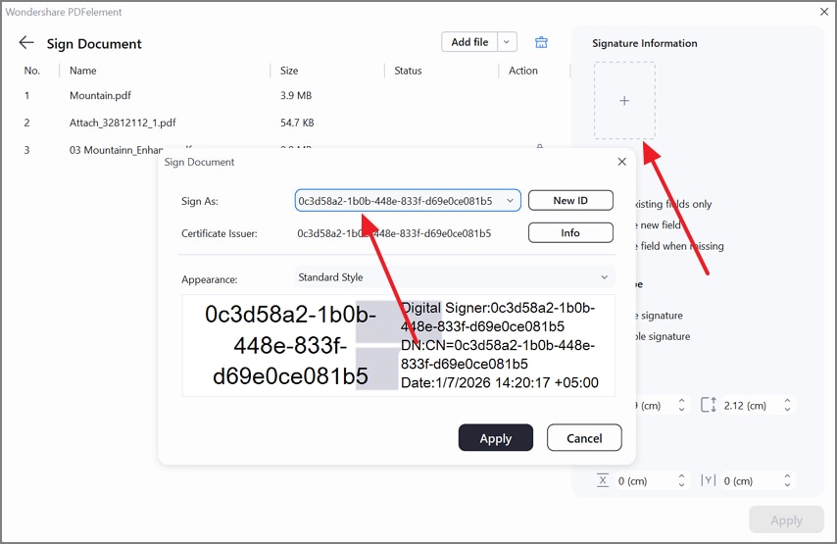Click Apply in the Sign Document dialog

click(495, 438)
